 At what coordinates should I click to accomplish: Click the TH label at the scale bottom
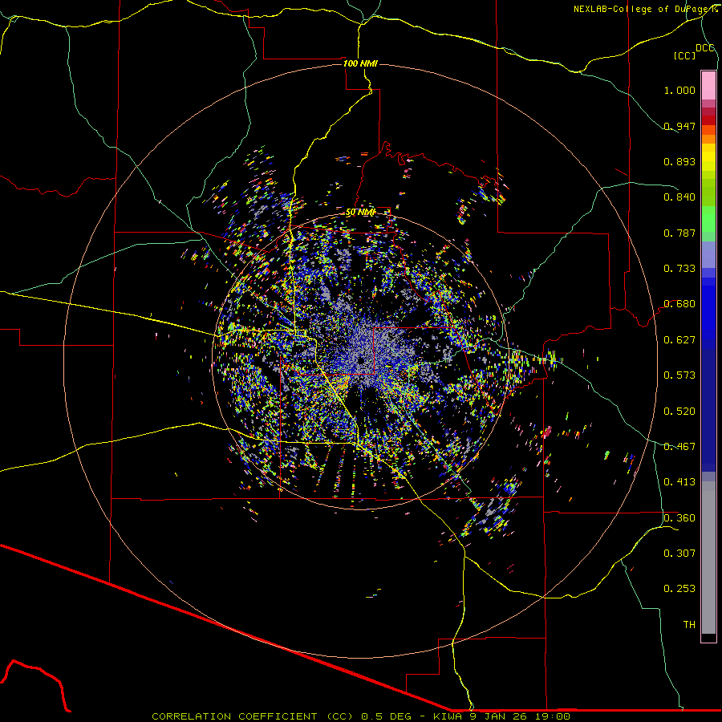(689, 625)
